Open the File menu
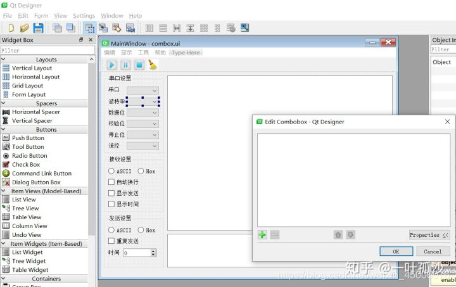456x287 pixels. (x=8, y=16)
